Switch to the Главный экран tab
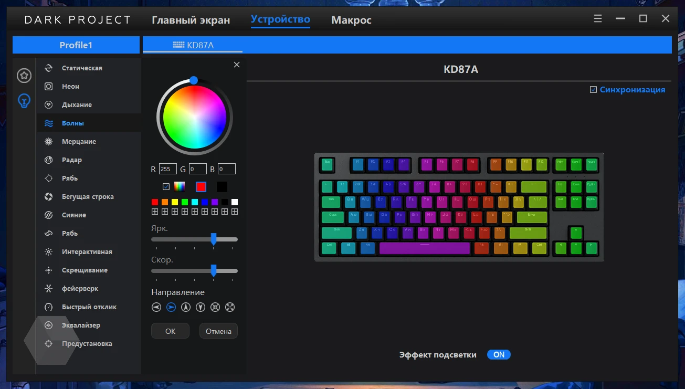The width and height of the screenshot is (685, 389). (191, 20)
